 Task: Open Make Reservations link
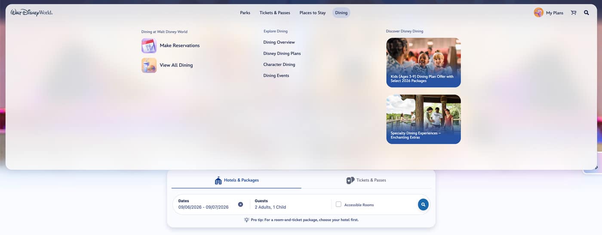pyautogui.click(x=180, y=45)
